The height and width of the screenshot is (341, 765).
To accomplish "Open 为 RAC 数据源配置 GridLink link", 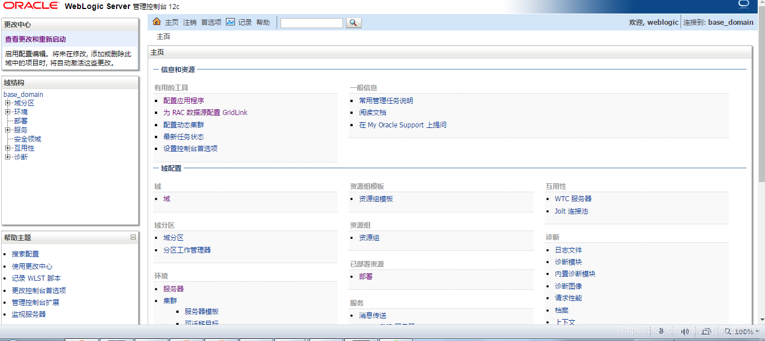I will pyautogui.click(x=206, y=113).
